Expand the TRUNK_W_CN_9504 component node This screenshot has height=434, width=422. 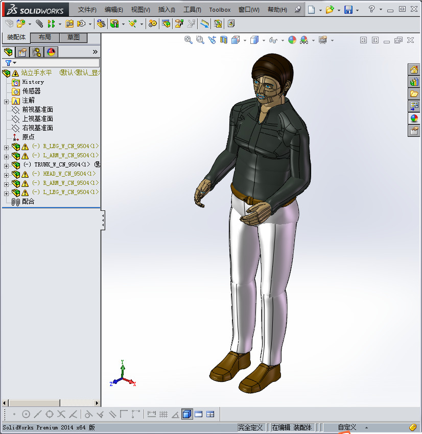[6, 166]
